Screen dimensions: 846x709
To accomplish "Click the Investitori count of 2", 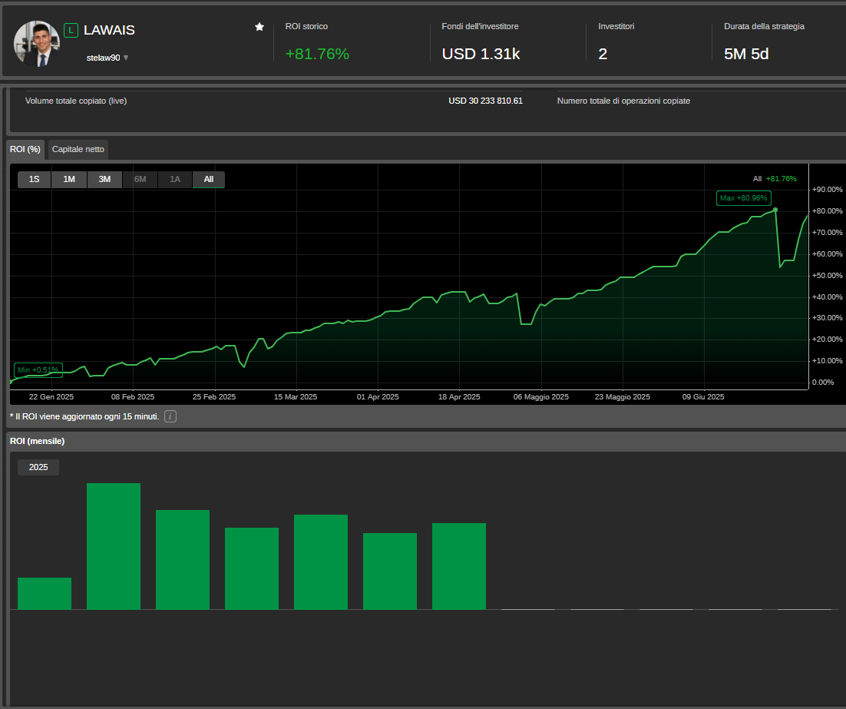I will pyautogui.click(x=602, y=54).
